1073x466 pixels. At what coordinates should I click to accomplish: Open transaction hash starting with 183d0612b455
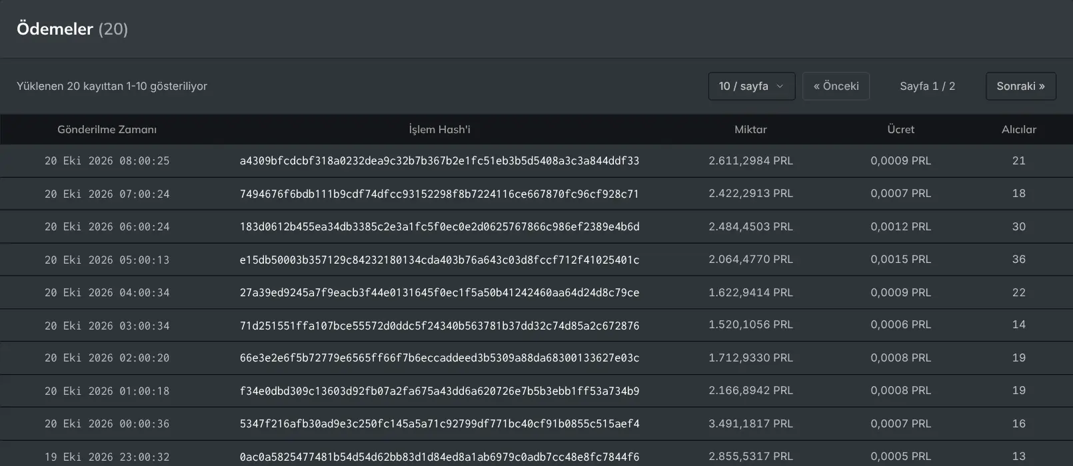[439, 226]
